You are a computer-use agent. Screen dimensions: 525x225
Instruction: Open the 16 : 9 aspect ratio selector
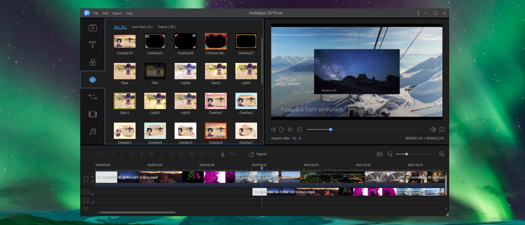[296, 138]
